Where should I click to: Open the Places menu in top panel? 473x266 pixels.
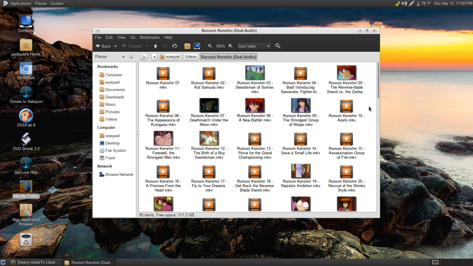(41, 3)
